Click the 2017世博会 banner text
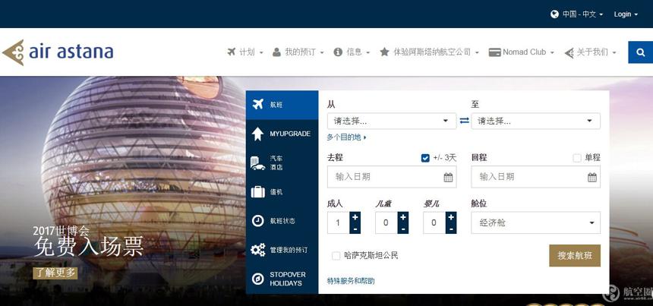 [62, 231]
